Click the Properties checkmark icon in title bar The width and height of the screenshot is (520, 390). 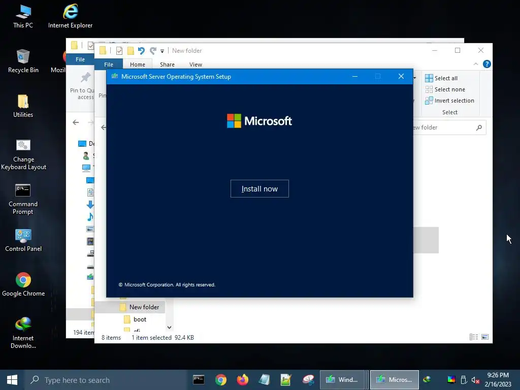click(119, 51)
